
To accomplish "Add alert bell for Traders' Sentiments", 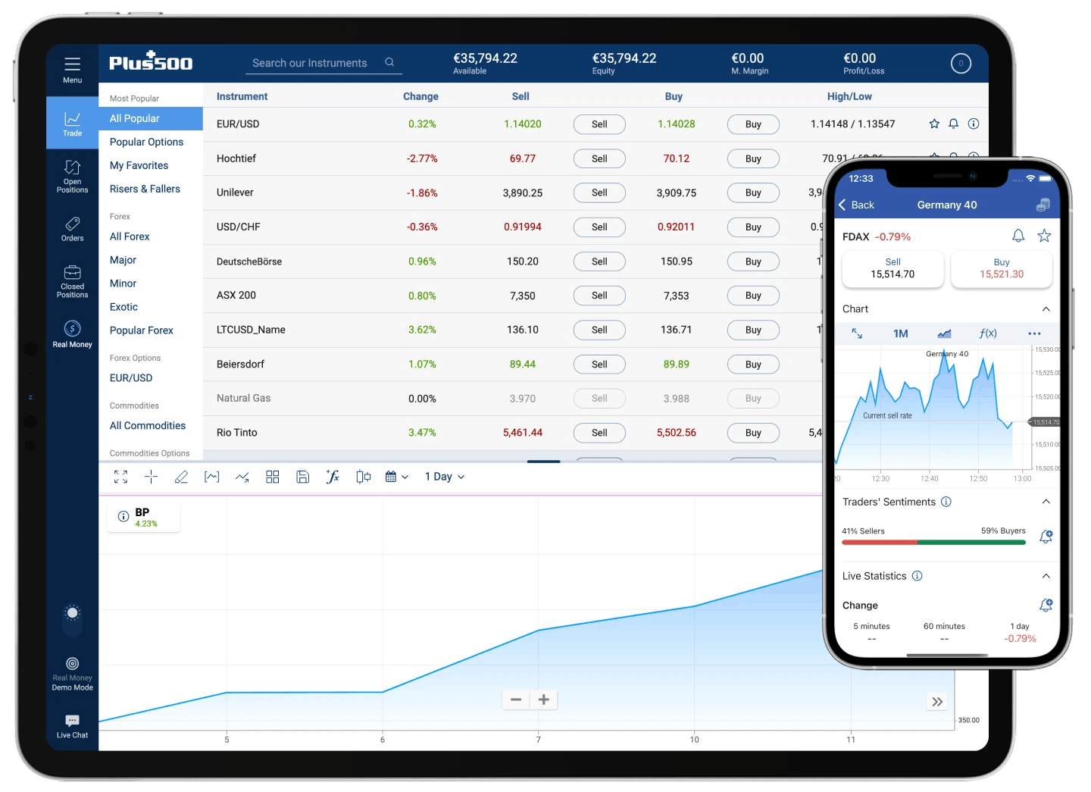I will point(1046,537).
